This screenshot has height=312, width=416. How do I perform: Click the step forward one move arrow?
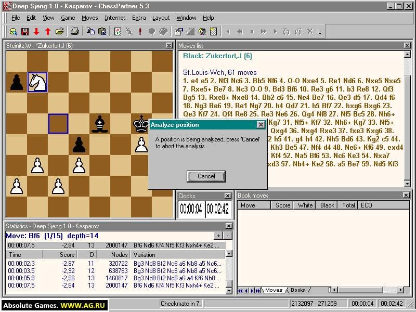point(275,32)
